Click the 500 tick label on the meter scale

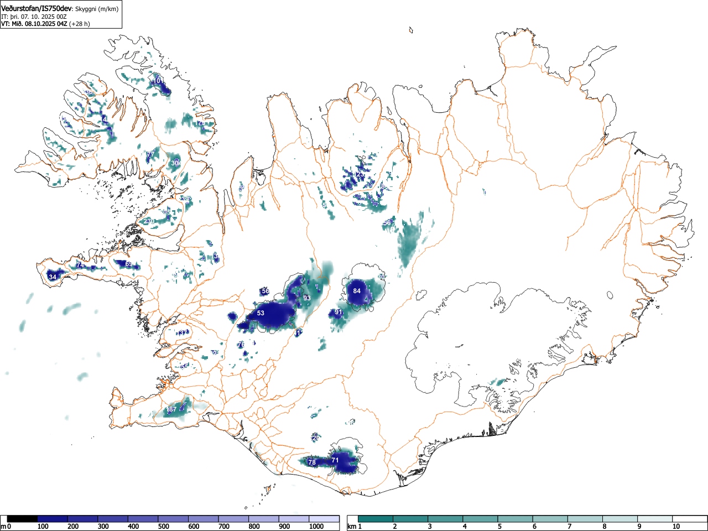(163, 527)
